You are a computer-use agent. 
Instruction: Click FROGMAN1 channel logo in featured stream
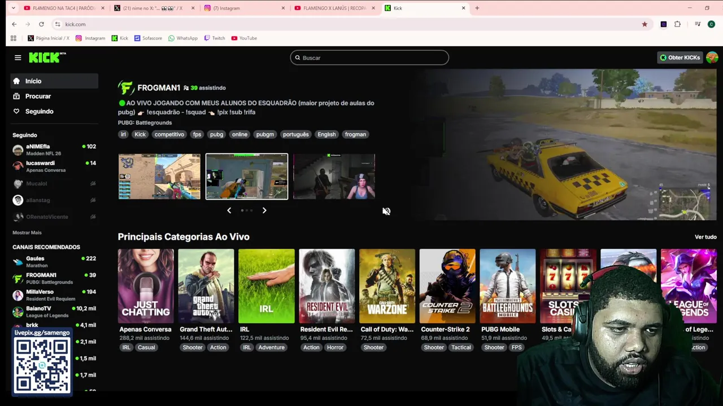125,88
